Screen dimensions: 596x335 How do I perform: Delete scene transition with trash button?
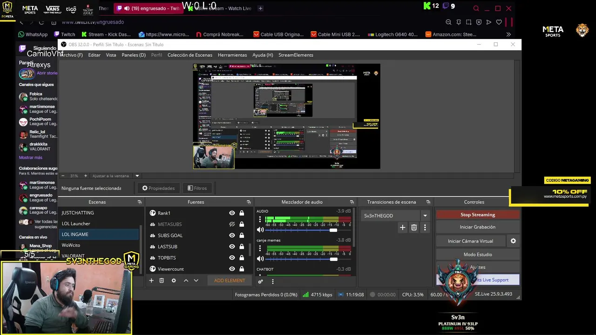pos(414,228)
